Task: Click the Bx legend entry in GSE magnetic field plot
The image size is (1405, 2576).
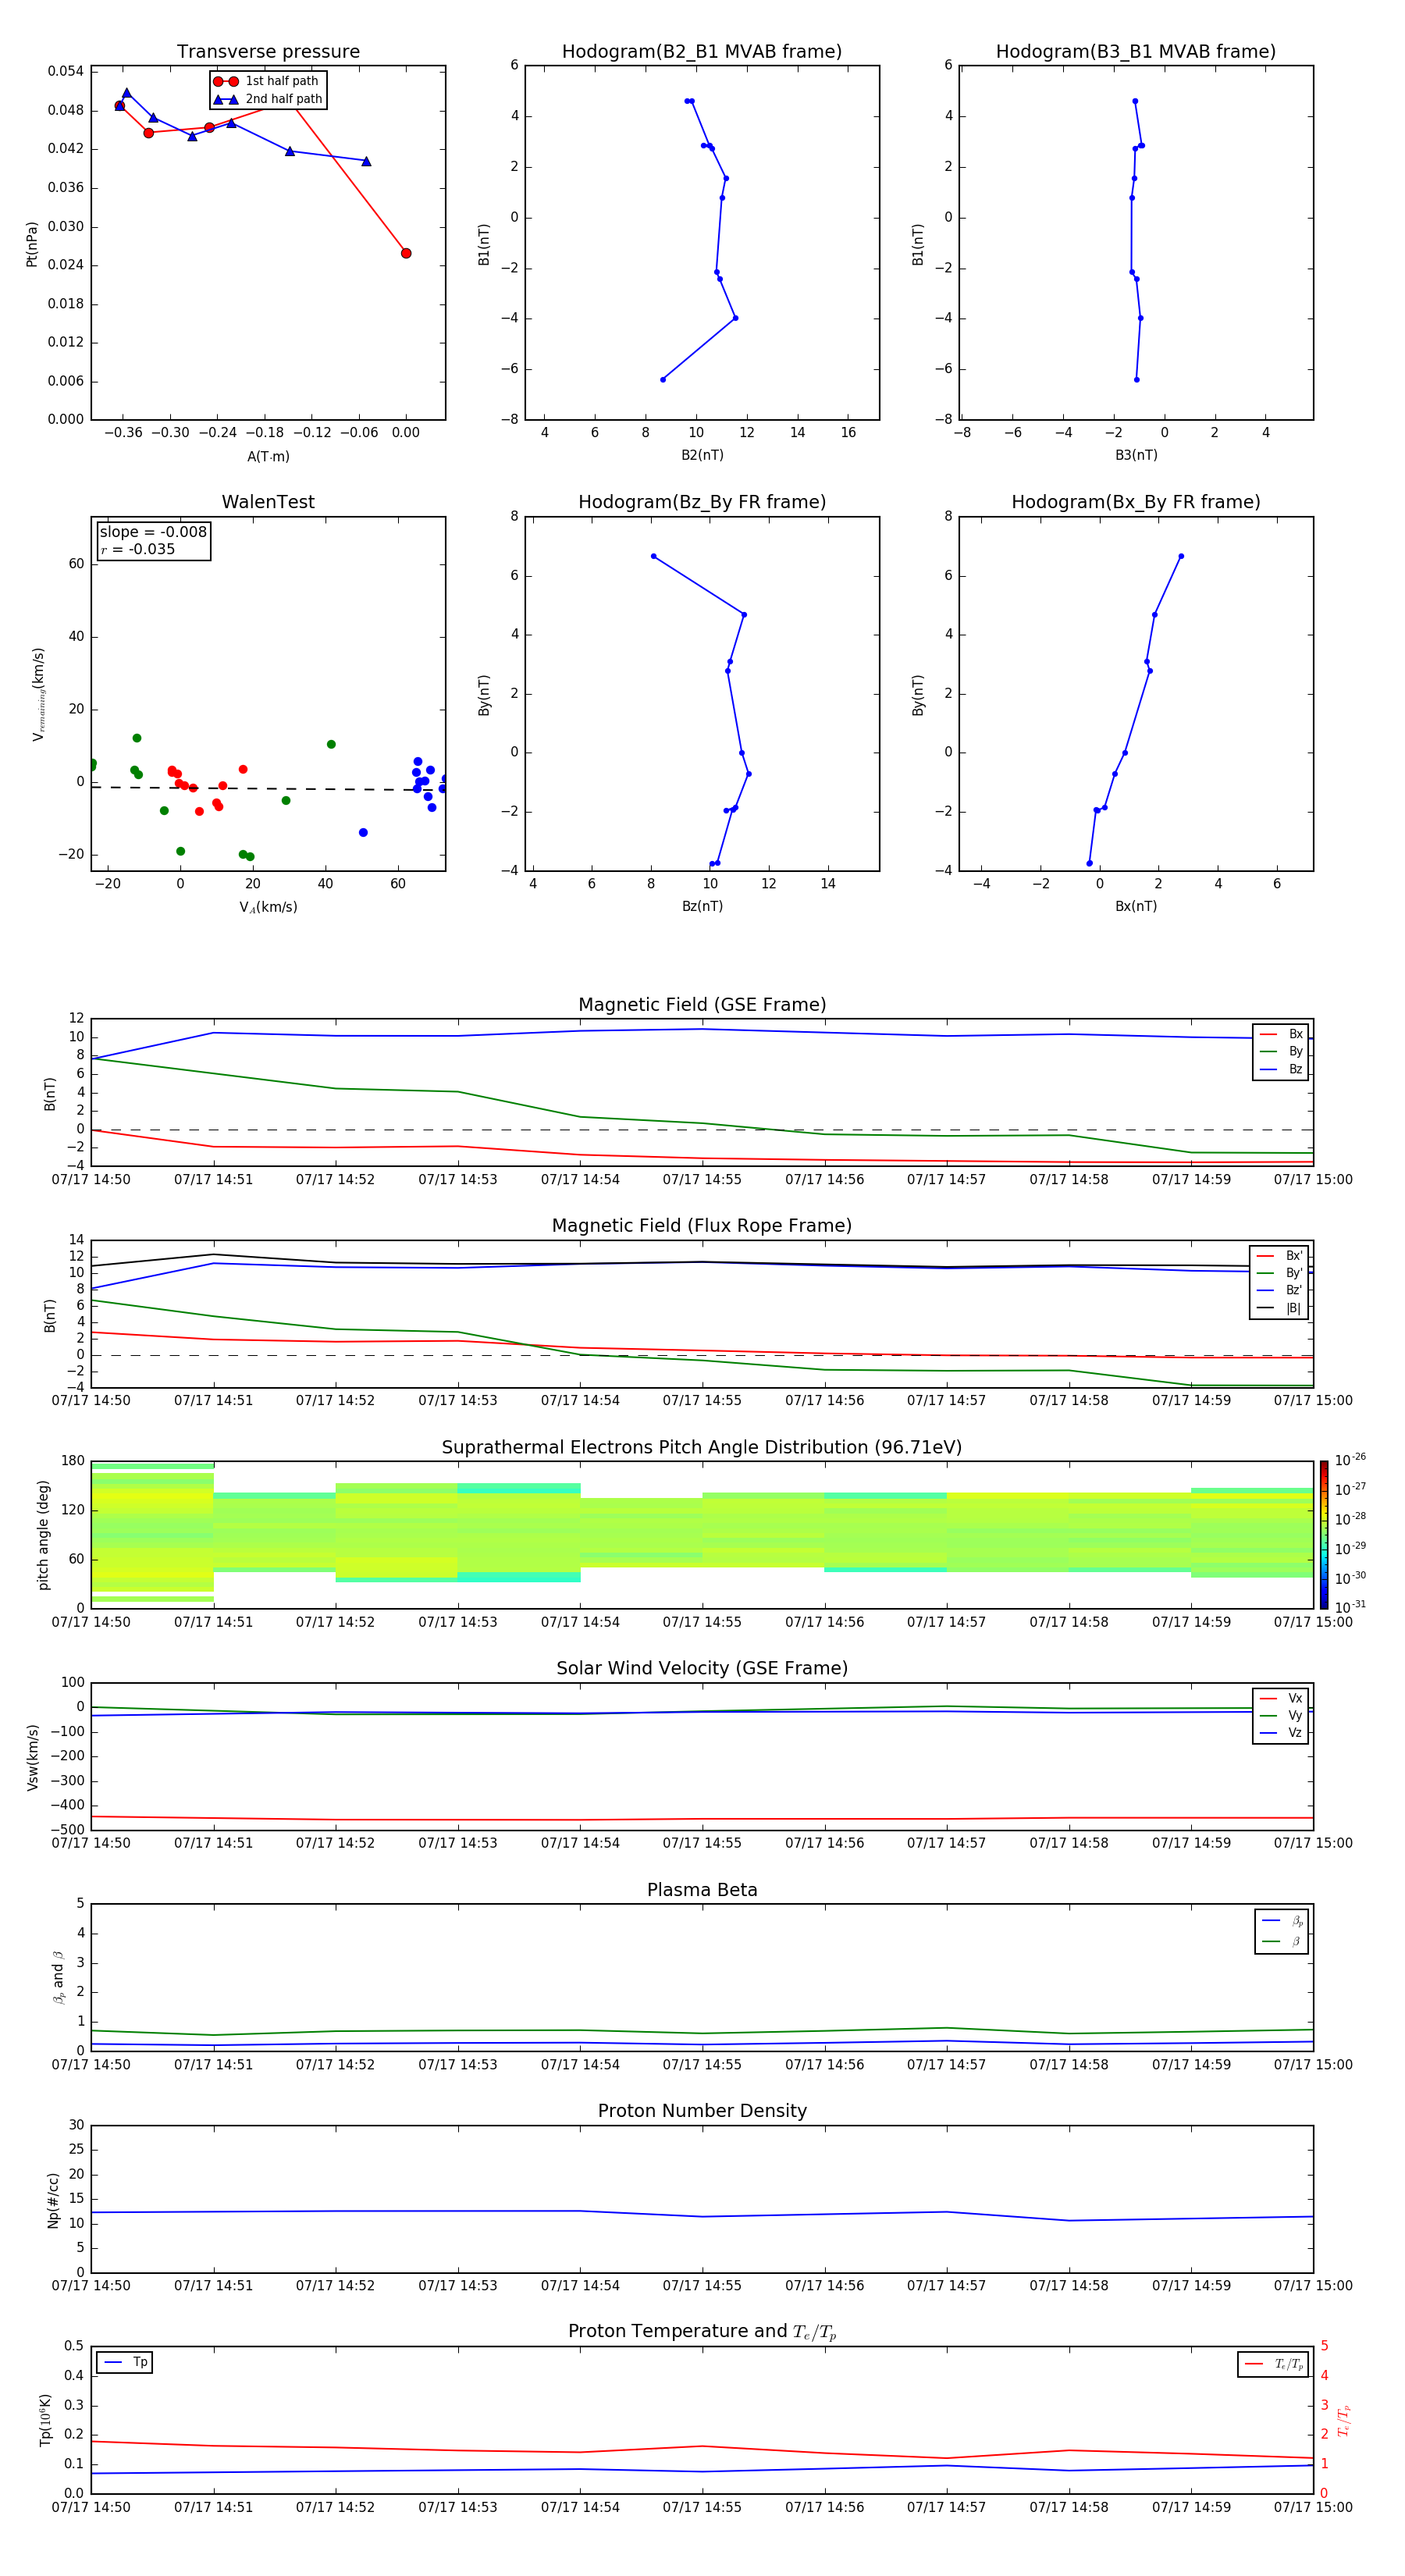Action: 1281,1034
